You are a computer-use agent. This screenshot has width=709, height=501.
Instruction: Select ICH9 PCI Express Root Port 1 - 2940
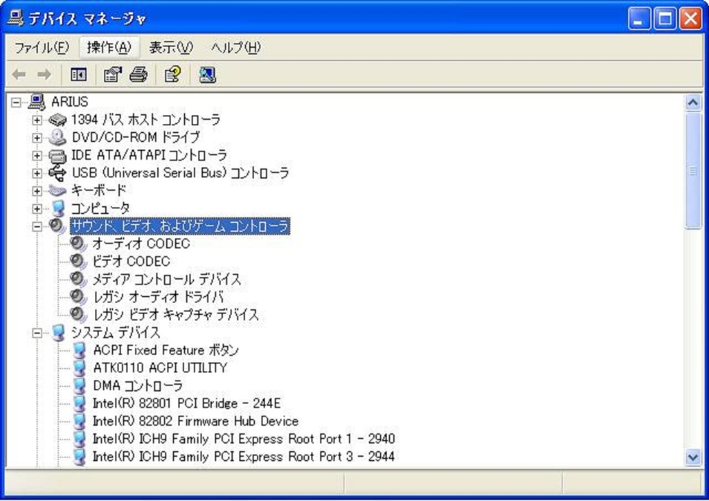244,439
